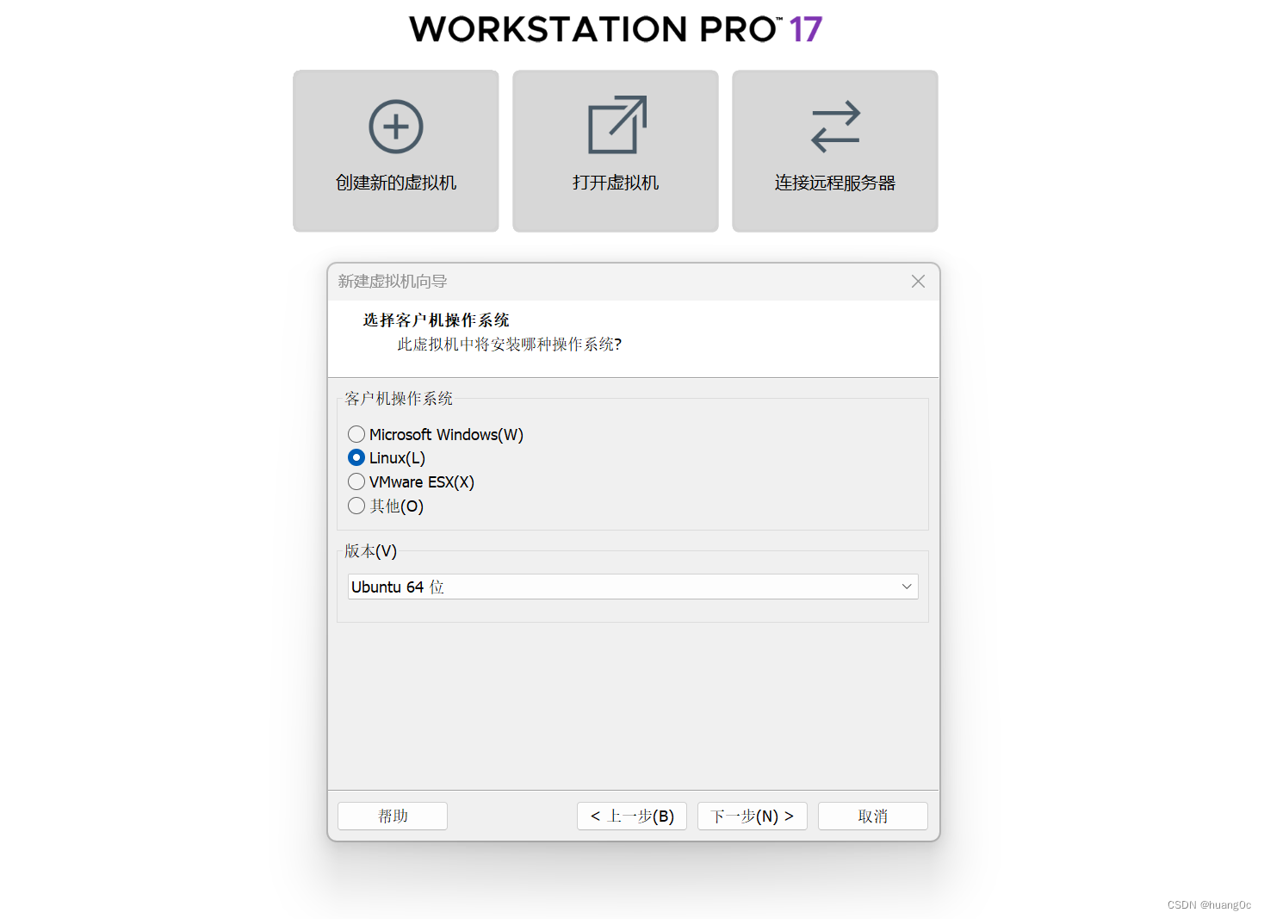This screenshot has height=919, width=1264.
Task: Select the Linux(L) radio button
Action: [356, 457]
